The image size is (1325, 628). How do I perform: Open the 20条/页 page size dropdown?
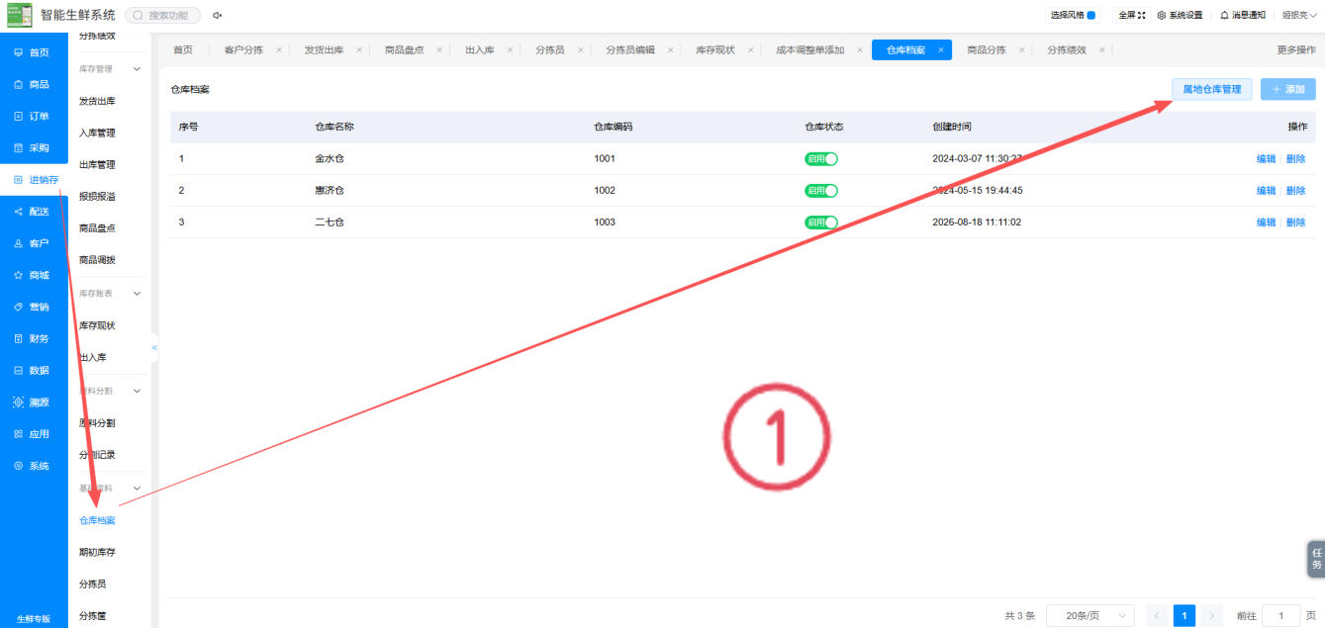[1090, 615]
